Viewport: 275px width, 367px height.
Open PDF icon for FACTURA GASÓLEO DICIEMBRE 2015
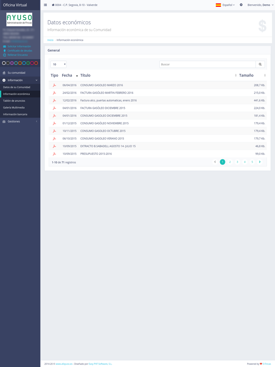(54, 108)
